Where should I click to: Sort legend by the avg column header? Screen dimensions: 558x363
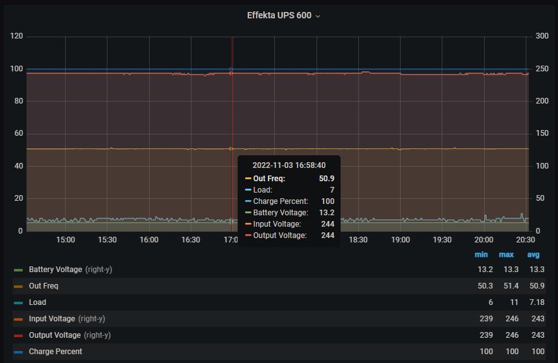533,254
